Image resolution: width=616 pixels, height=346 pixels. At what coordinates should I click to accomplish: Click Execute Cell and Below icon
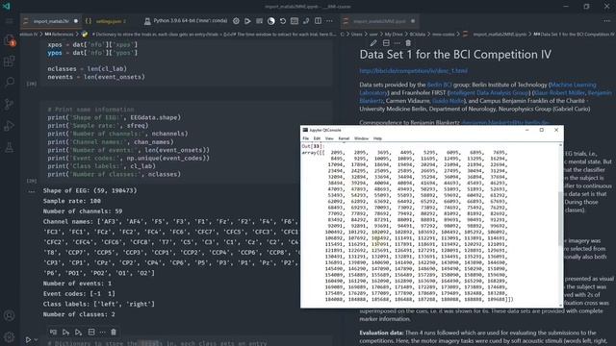coord(78,333)
